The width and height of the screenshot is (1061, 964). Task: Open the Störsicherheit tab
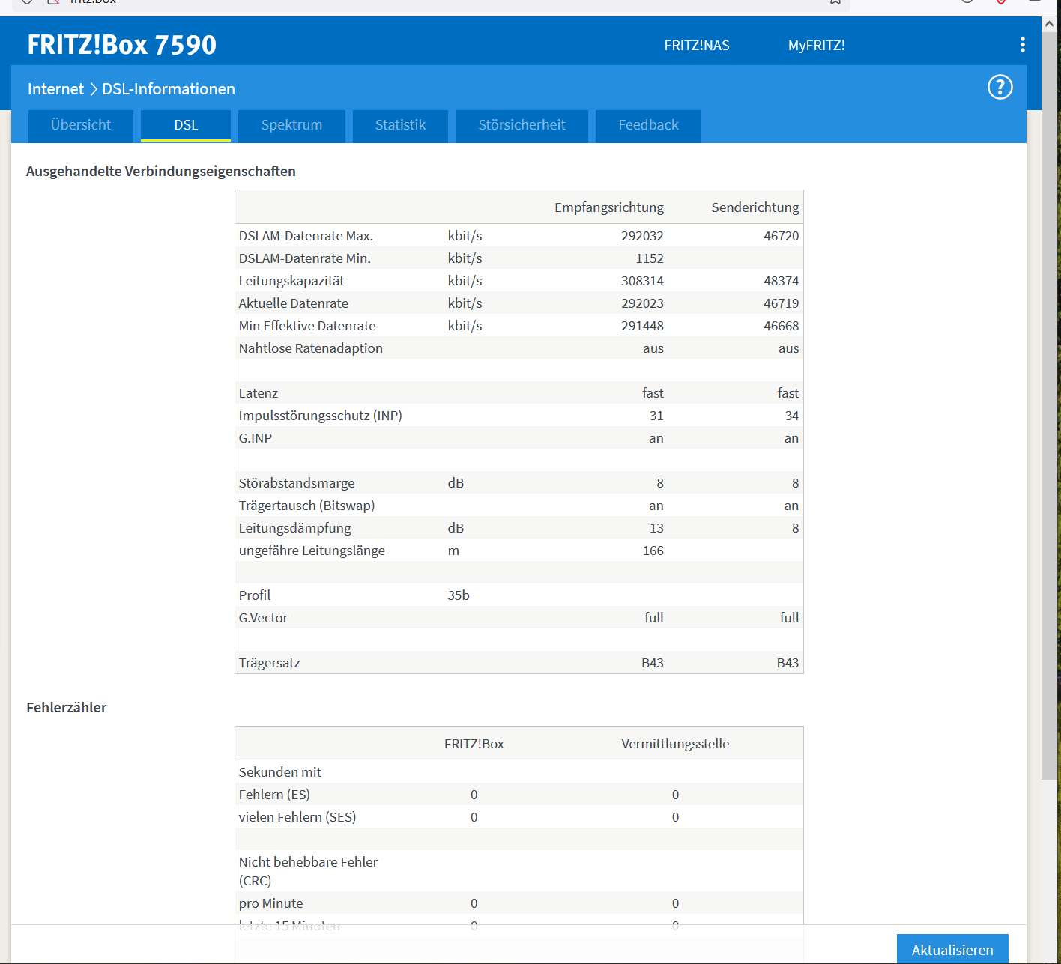point(522,125)
